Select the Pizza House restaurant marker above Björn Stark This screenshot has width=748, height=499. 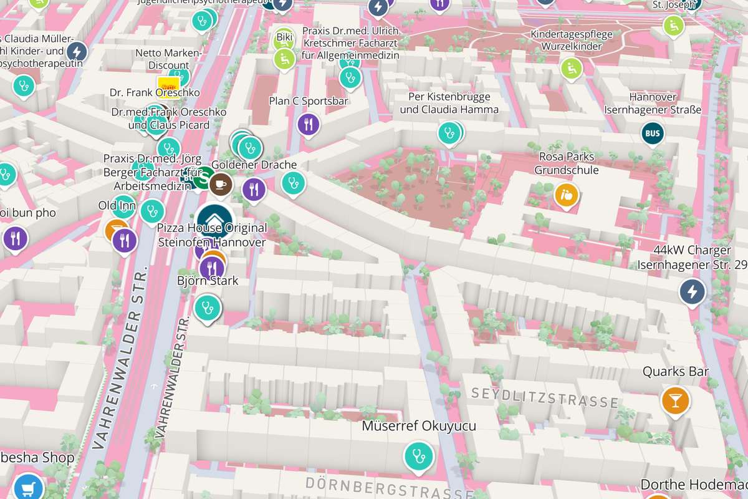pyautogui.click(x=212, y=268)
